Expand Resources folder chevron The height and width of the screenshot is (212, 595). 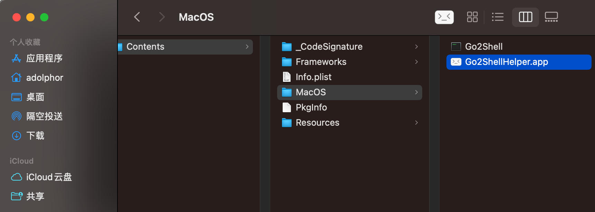(416, 123)
